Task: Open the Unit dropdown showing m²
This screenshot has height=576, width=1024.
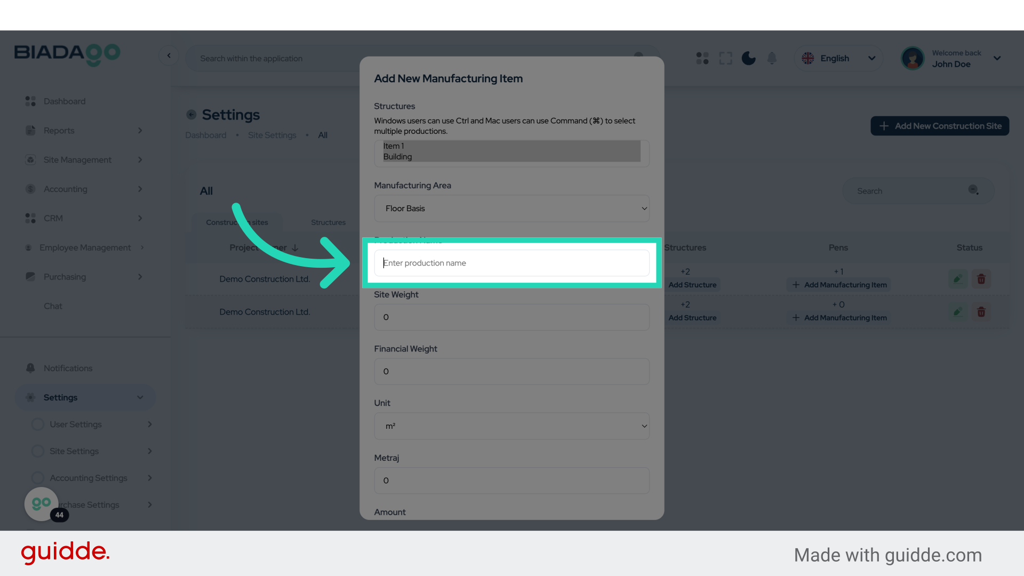Action: [x=511, y=426]
